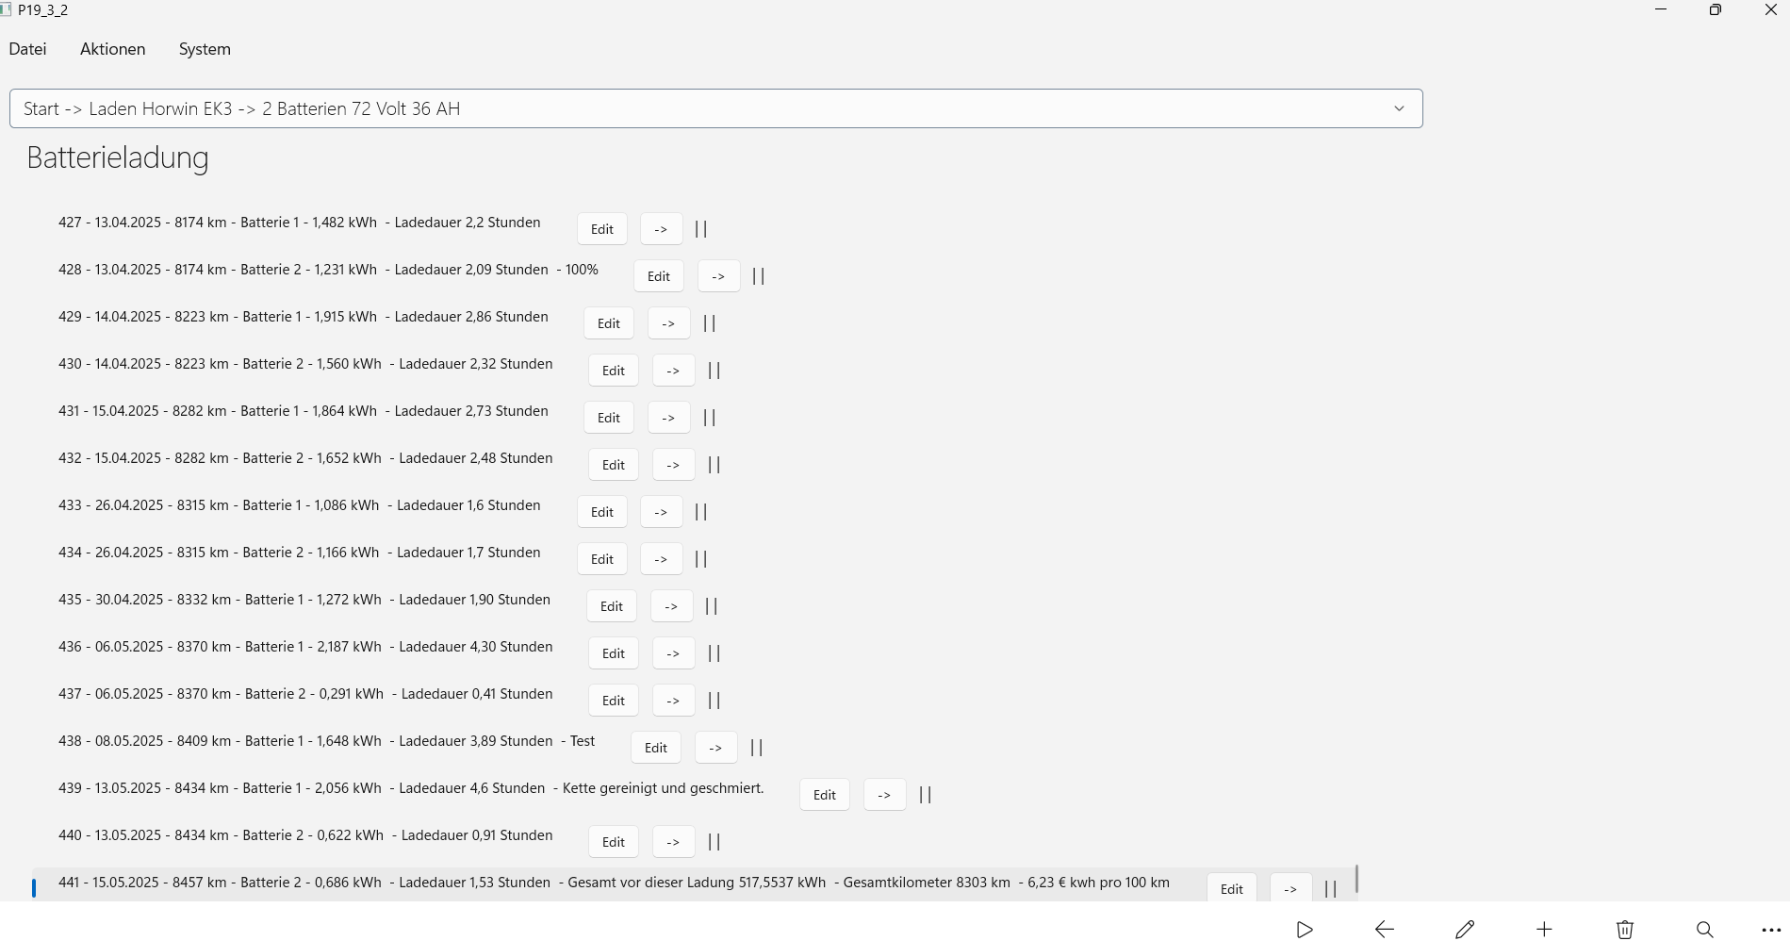The image size is (1790, 941).
Task: Click the pencil edit icon in bottom toolbar
Action: tap(1465, 930)
